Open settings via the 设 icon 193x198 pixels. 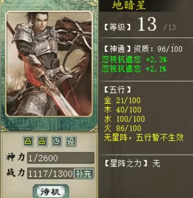[71, 141]
